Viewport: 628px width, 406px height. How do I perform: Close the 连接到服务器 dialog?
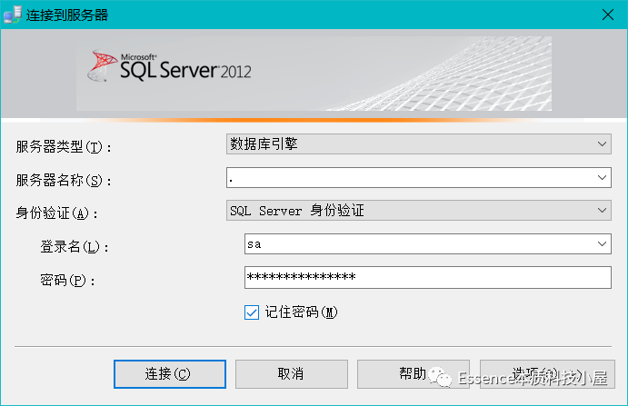tap(608, 15)
